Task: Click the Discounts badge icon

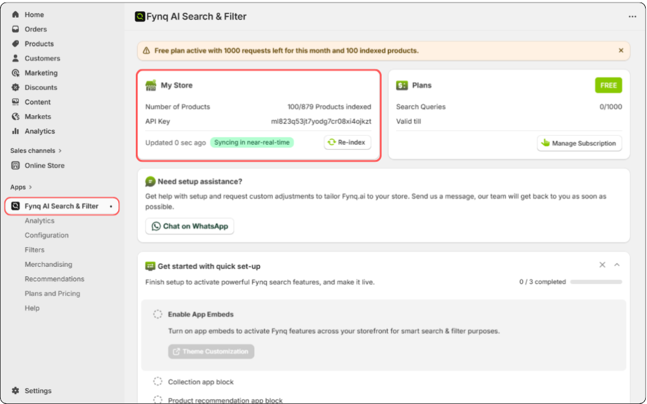Action: click(15, 87)
